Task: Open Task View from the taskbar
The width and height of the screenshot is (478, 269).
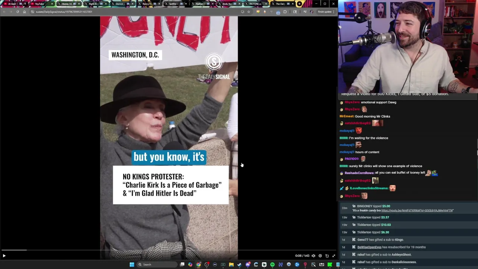Action: tap(182, 265)
